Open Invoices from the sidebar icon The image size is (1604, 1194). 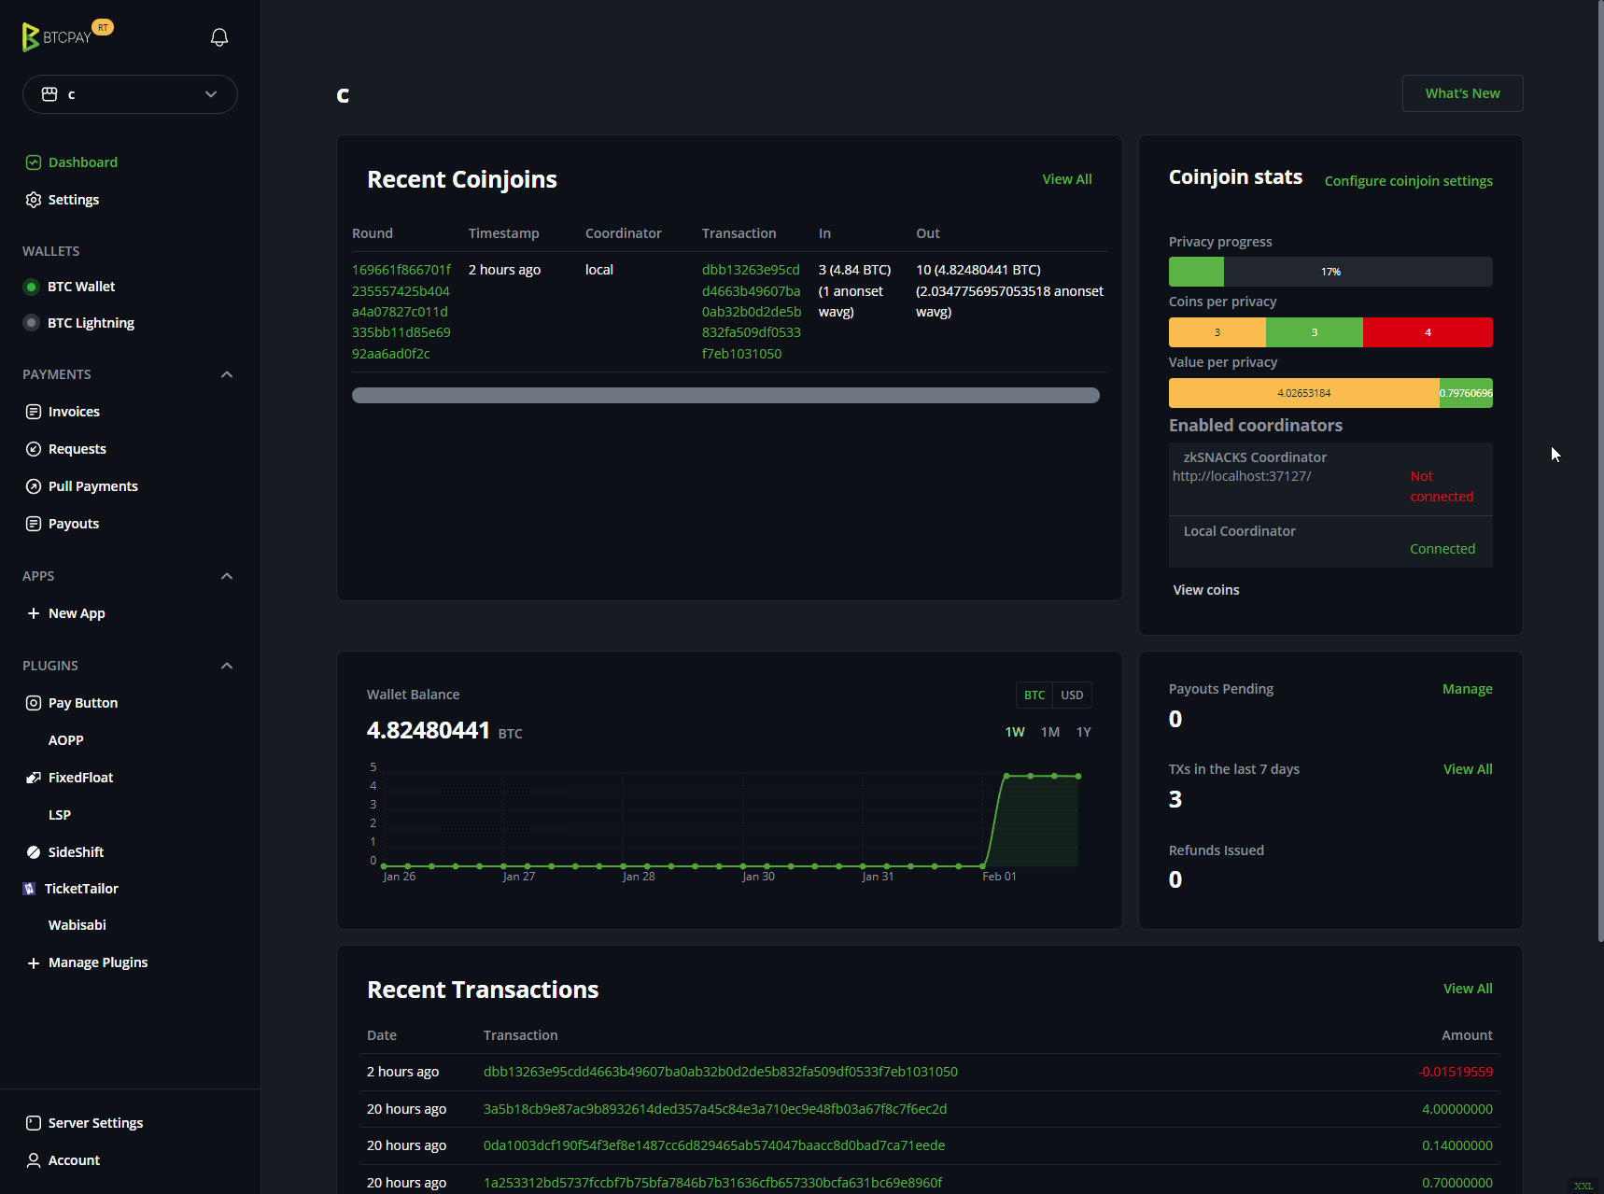click(34, 412)
